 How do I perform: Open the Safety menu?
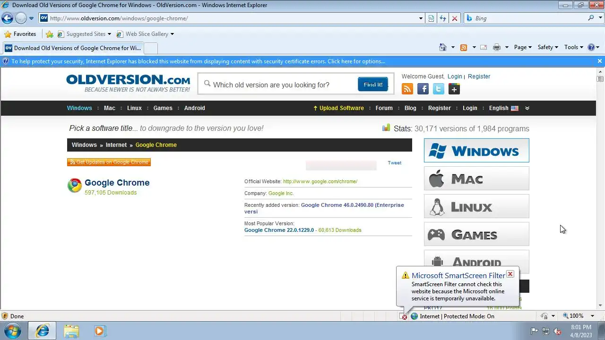pyautogui.click(x=548, y=47)
